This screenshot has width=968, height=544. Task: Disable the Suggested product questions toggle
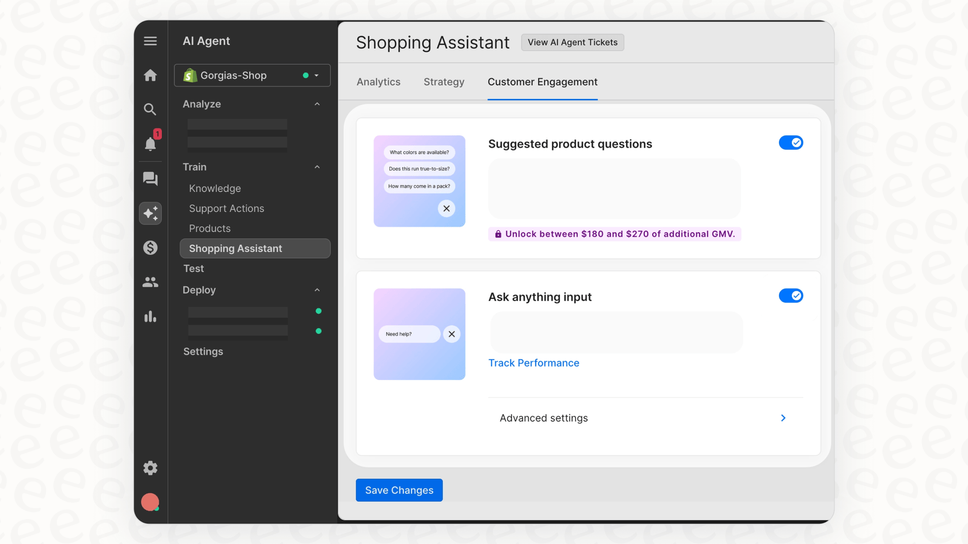(x=791, y=142)
